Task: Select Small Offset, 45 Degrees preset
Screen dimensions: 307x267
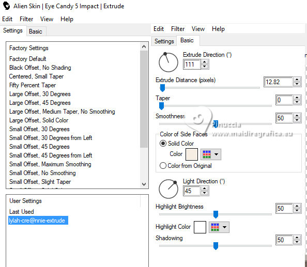Action: pos(39,147)
